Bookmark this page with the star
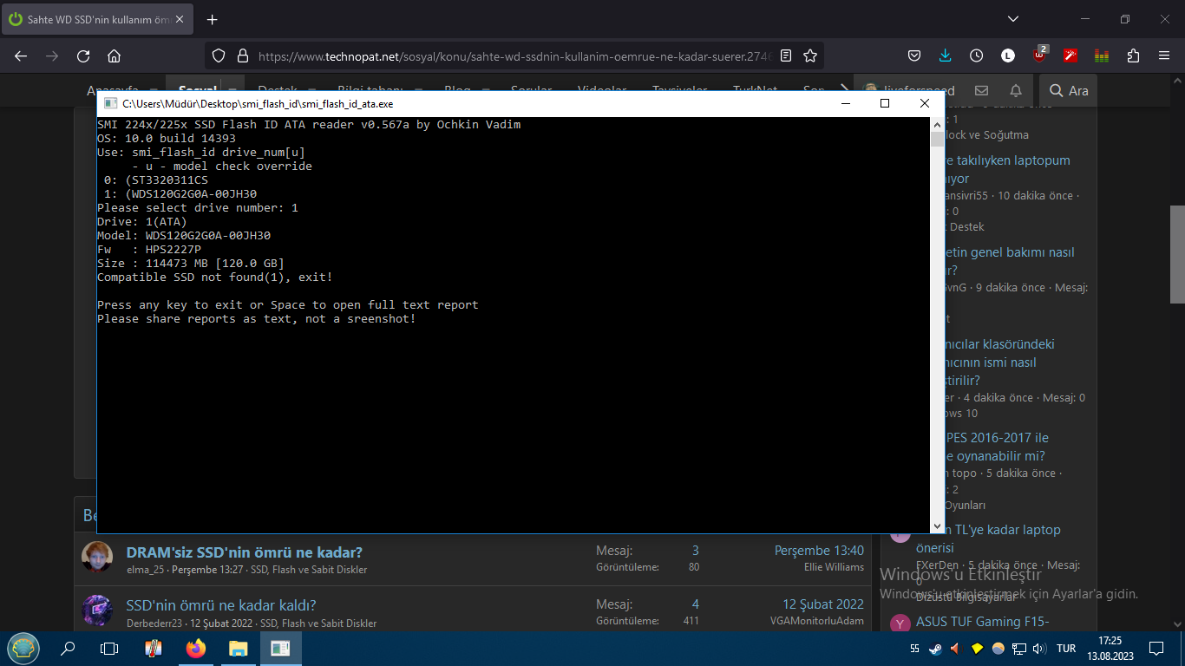 pos(810,55)
